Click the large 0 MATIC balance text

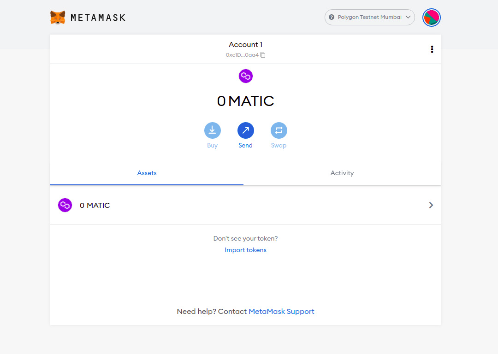[x=245, y=101]
